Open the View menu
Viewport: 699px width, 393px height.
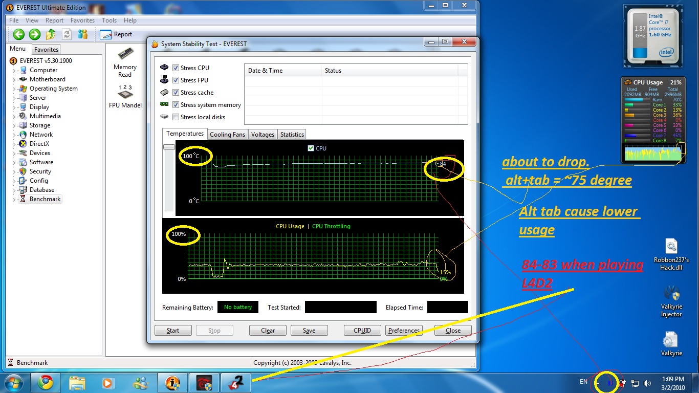pos(32,20)
